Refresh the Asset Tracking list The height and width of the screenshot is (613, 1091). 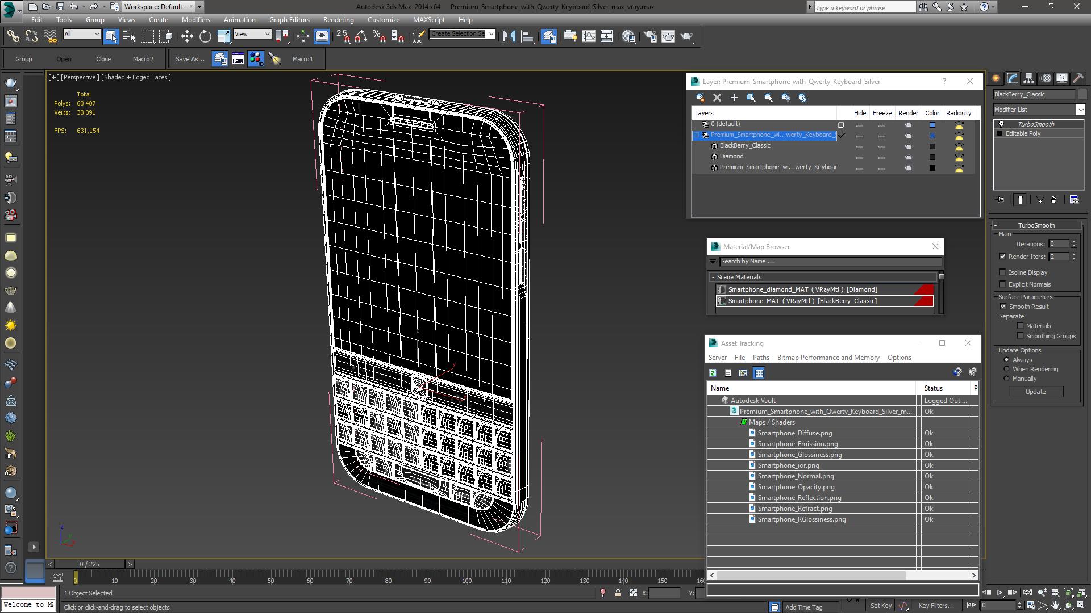[713, 373]
